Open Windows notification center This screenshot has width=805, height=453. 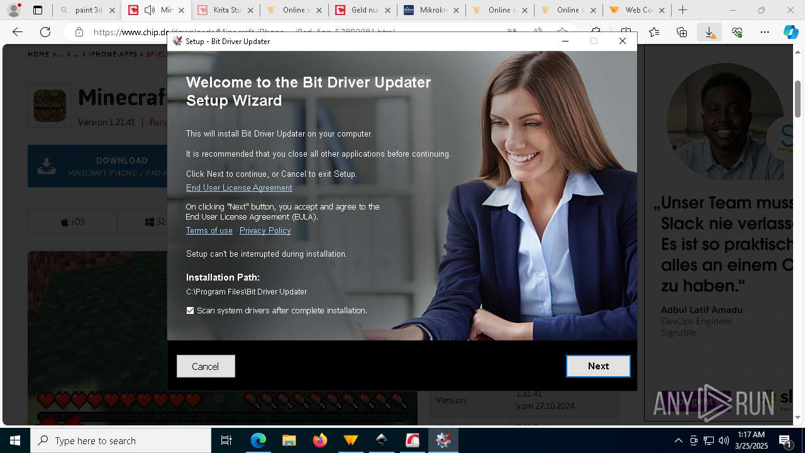786,440
